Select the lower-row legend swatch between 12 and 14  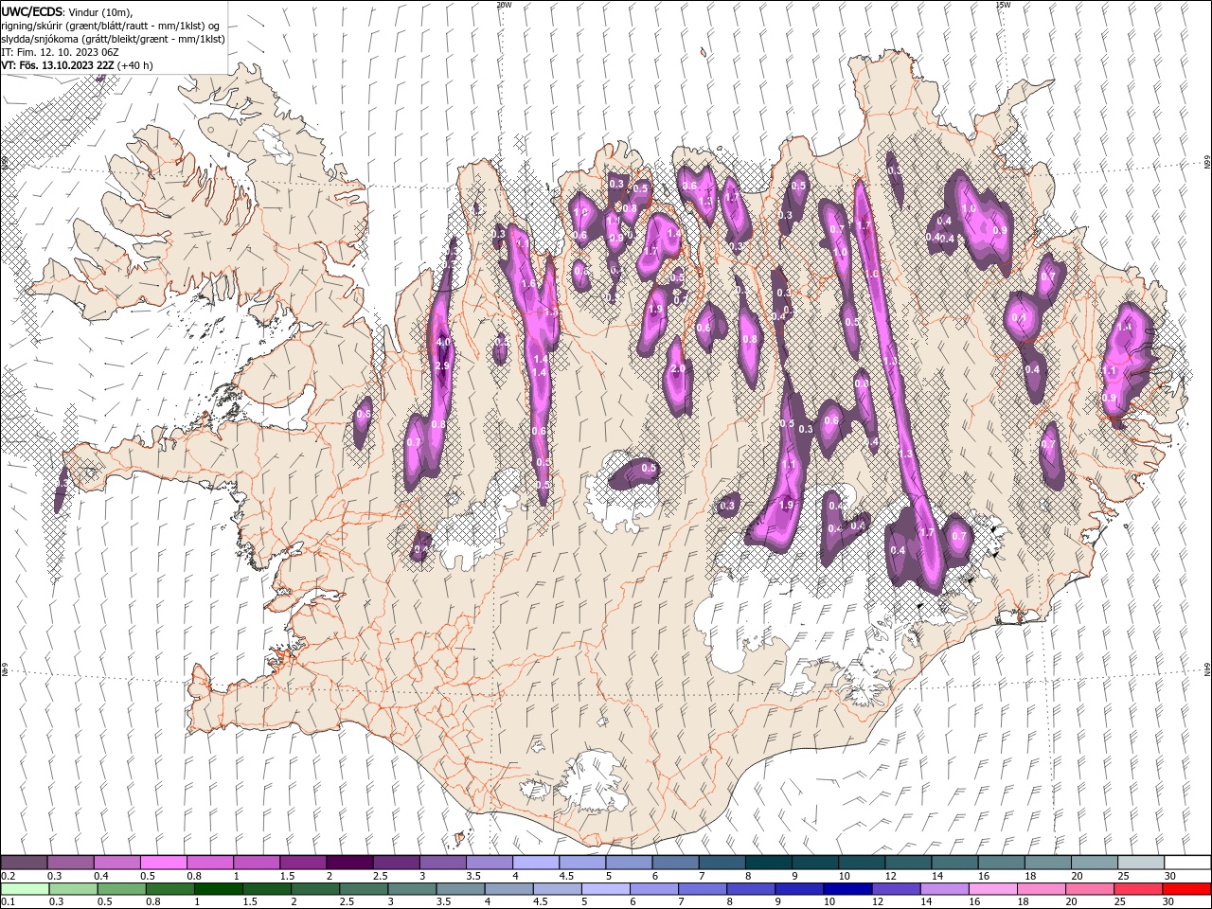click(896, 889)
